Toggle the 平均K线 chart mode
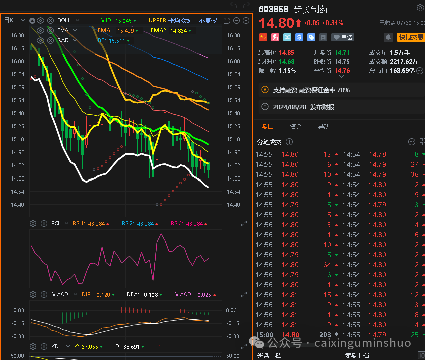This screenshot has height=360, width=425. (179, 20)
